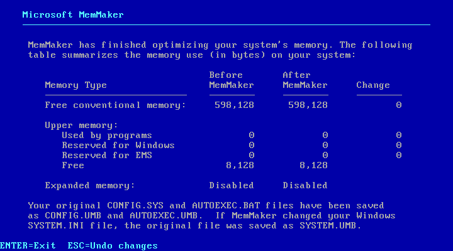Select Before value of Free conventional memory

[234, 105]
